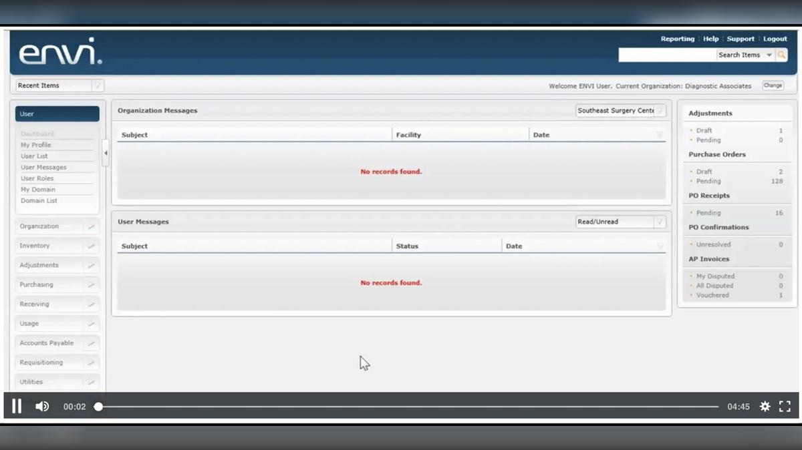
Task: Select My Profile from User menu
Action: coord(36,145)
